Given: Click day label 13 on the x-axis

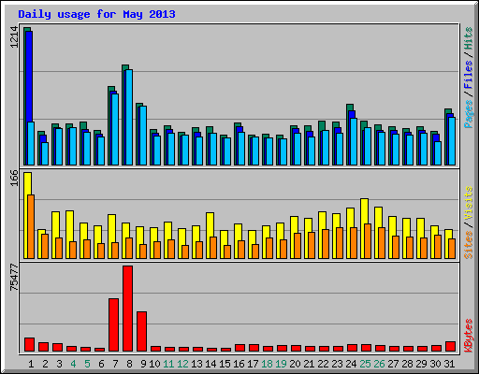Looking at the screenshot, I should (x=196, y=364).
